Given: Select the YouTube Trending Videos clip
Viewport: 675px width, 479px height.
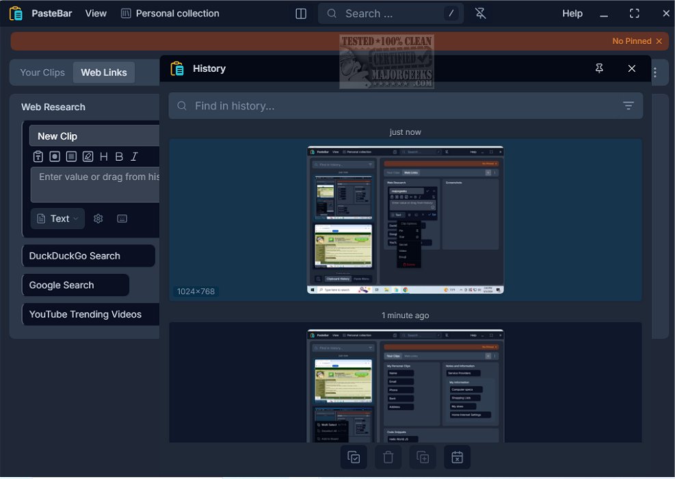Looking at the screenshot, I should click(x=91, y=315).
